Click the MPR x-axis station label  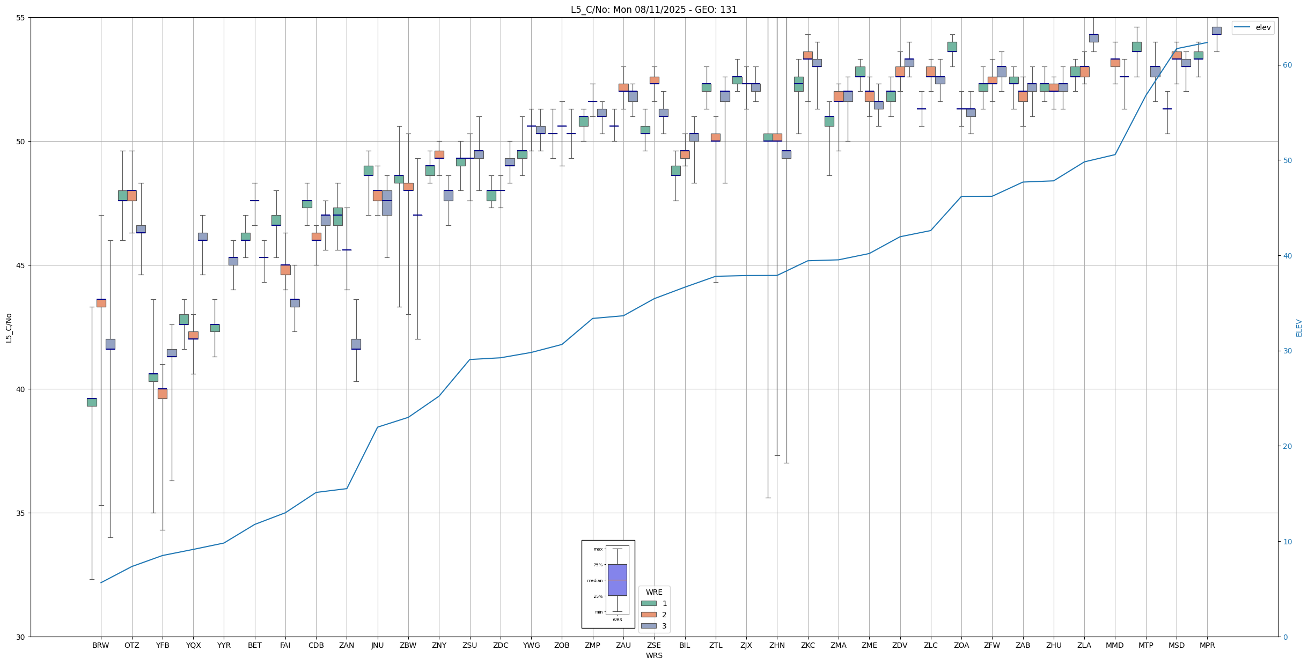pos(1207,645)
